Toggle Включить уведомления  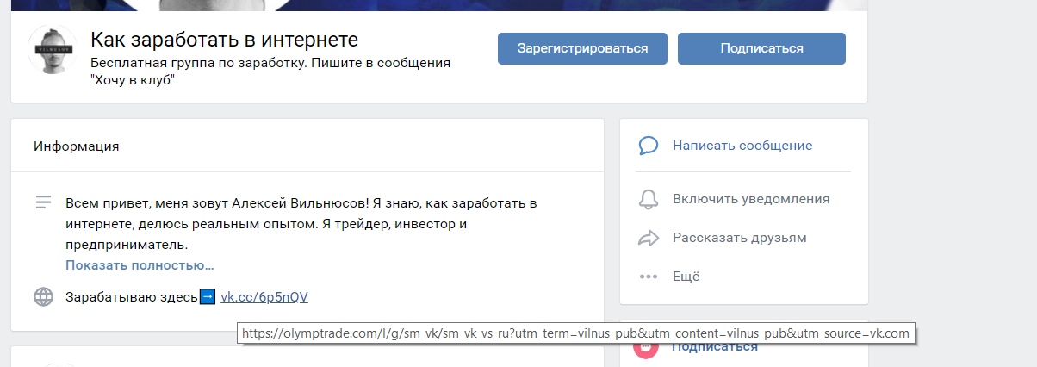click(x=751, y=199)
